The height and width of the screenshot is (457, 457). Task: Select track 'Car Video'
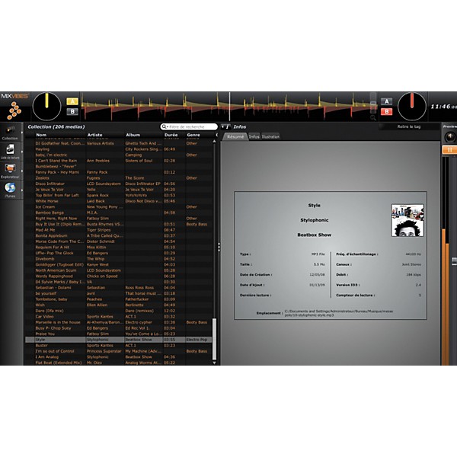119,317
